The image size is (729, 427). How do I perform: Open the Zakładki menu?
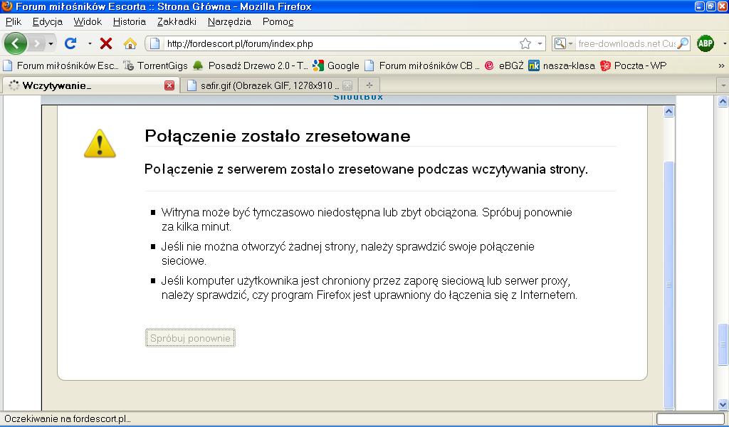(x=177, y=21)
